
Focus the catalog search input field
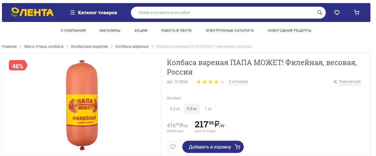[x=225, y=13]
